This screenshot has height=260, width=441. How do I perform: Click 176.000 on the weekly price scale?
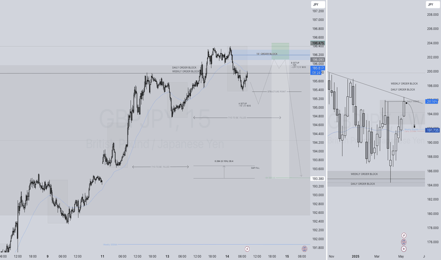click(x=433, y=242)
